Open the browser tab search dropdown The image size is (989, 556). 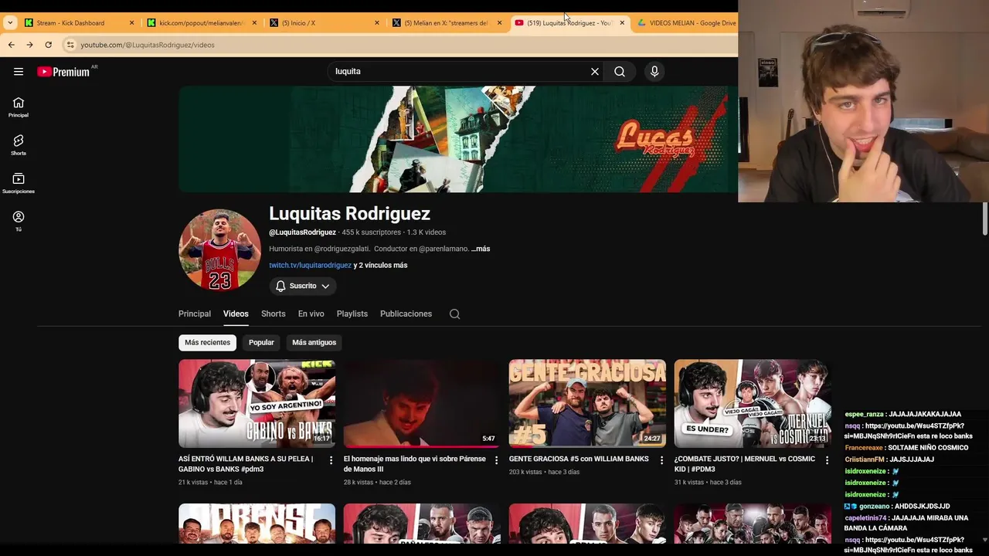coord(10,22)
